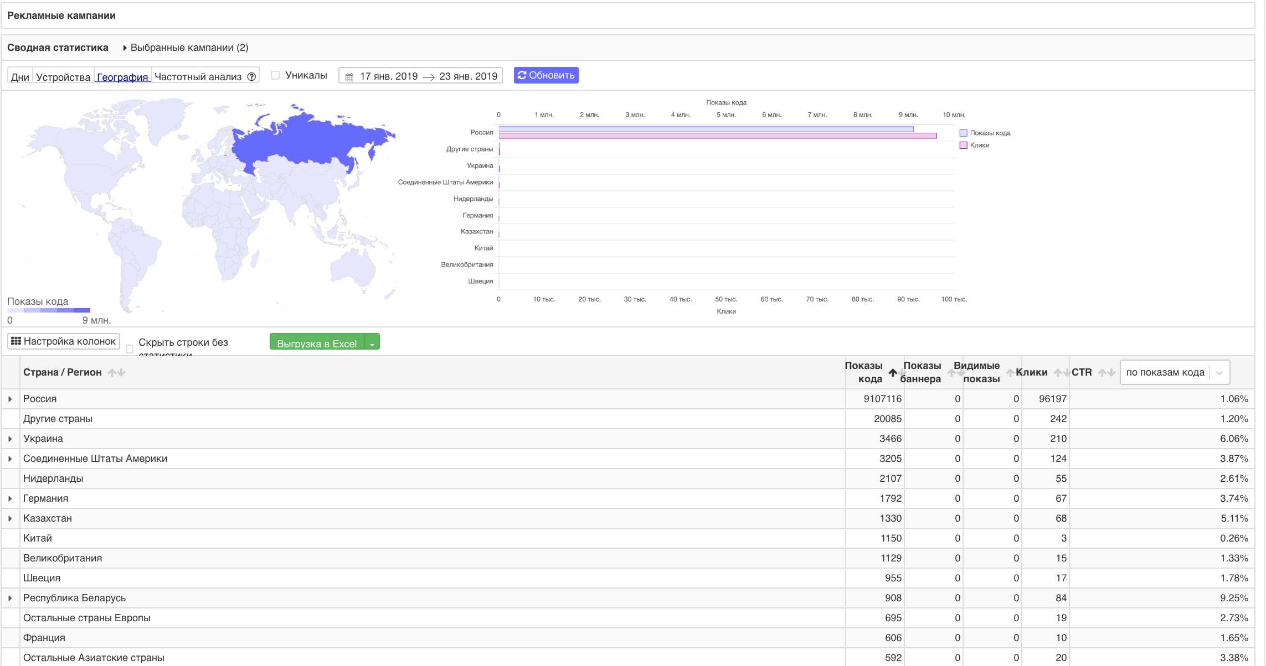Click sort arrows beside Страна / Регион header
1266x666 pixels.
click(x=116, y=372)
